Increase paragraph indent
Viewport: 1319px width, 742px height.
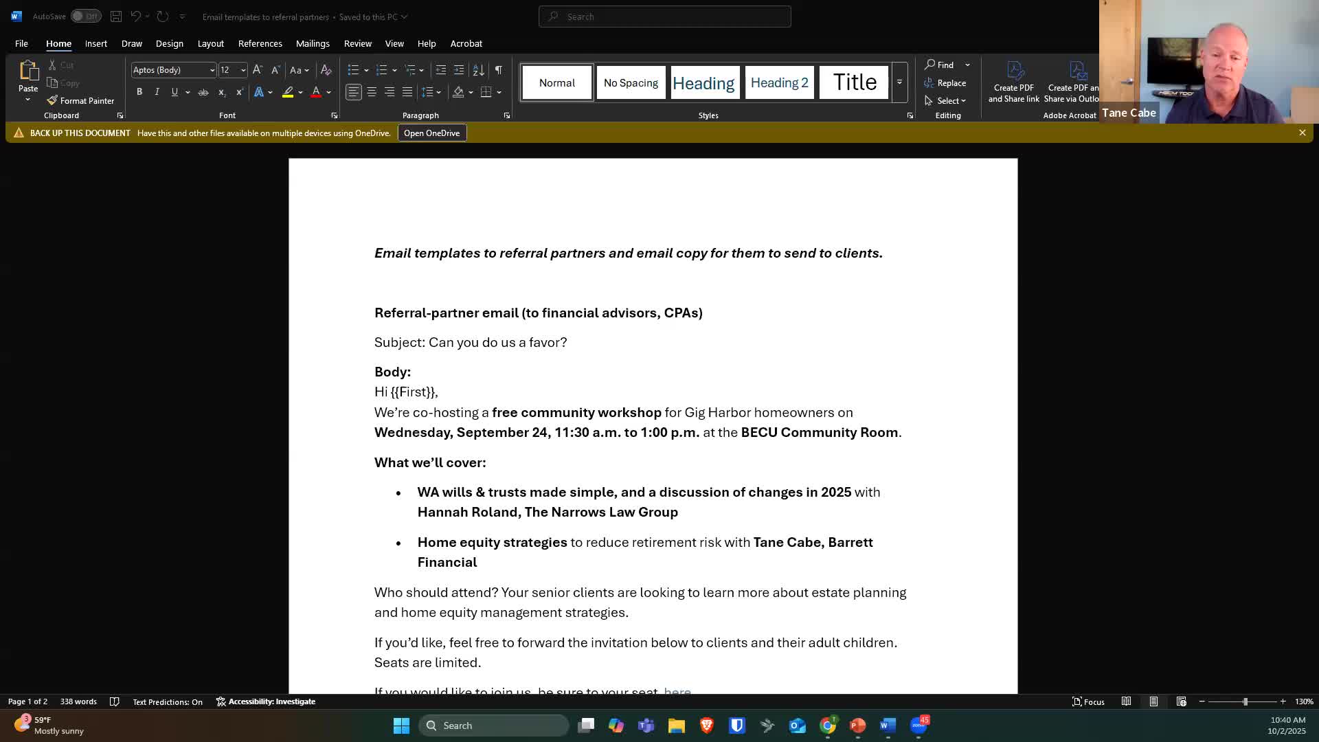pos(459,70)
